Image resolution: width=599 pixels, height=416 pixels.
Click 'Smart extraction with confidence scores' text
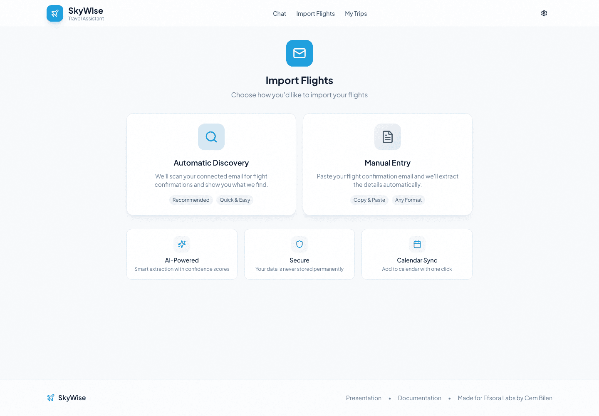click(182, 269)
